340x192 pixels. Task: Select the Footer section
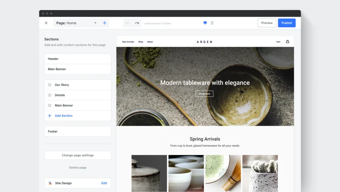point(78,131)
